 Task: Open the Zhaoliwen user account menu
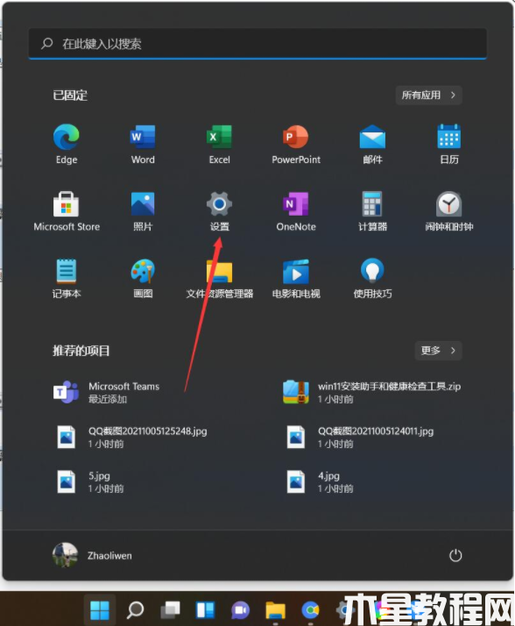[x=92, y=555]
